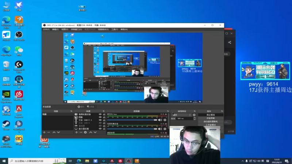Image resolution: width=292 pixels, height=164 pixels.
Task: Open the Microsoft Edge desktop shortcut
Action: (x=6, y=22)
